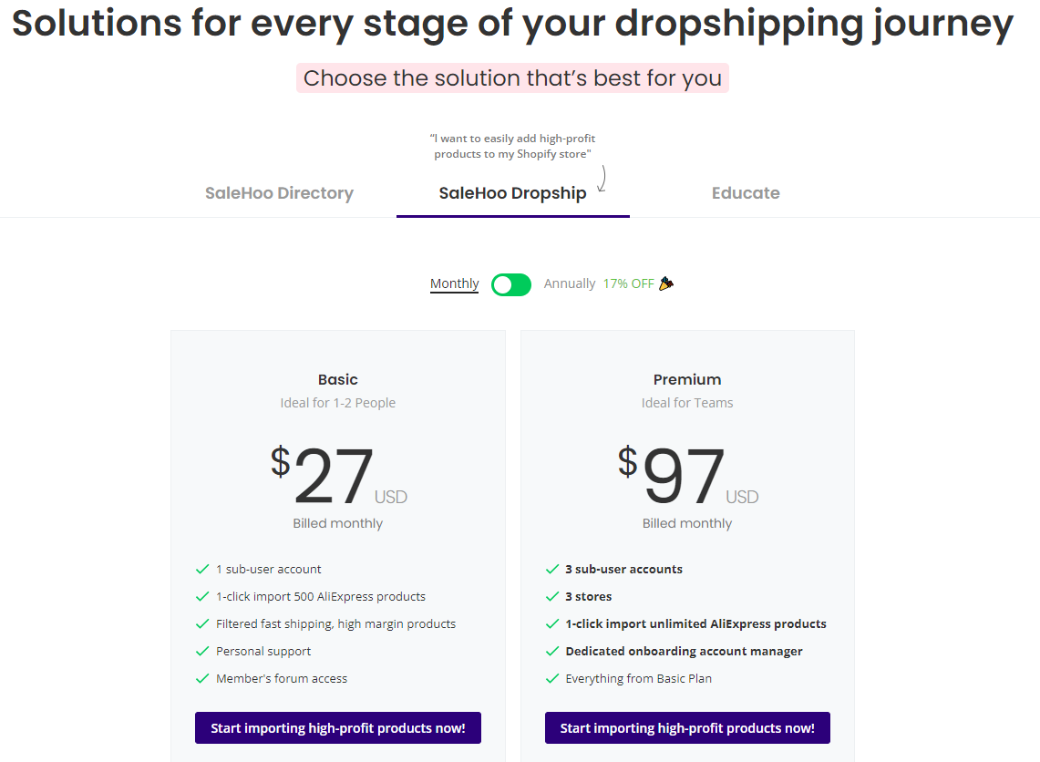Open the SaleHoo Directory tab
Viewport: 1040px width, 762px height.
pyautogui.click(x=279, y=193)
